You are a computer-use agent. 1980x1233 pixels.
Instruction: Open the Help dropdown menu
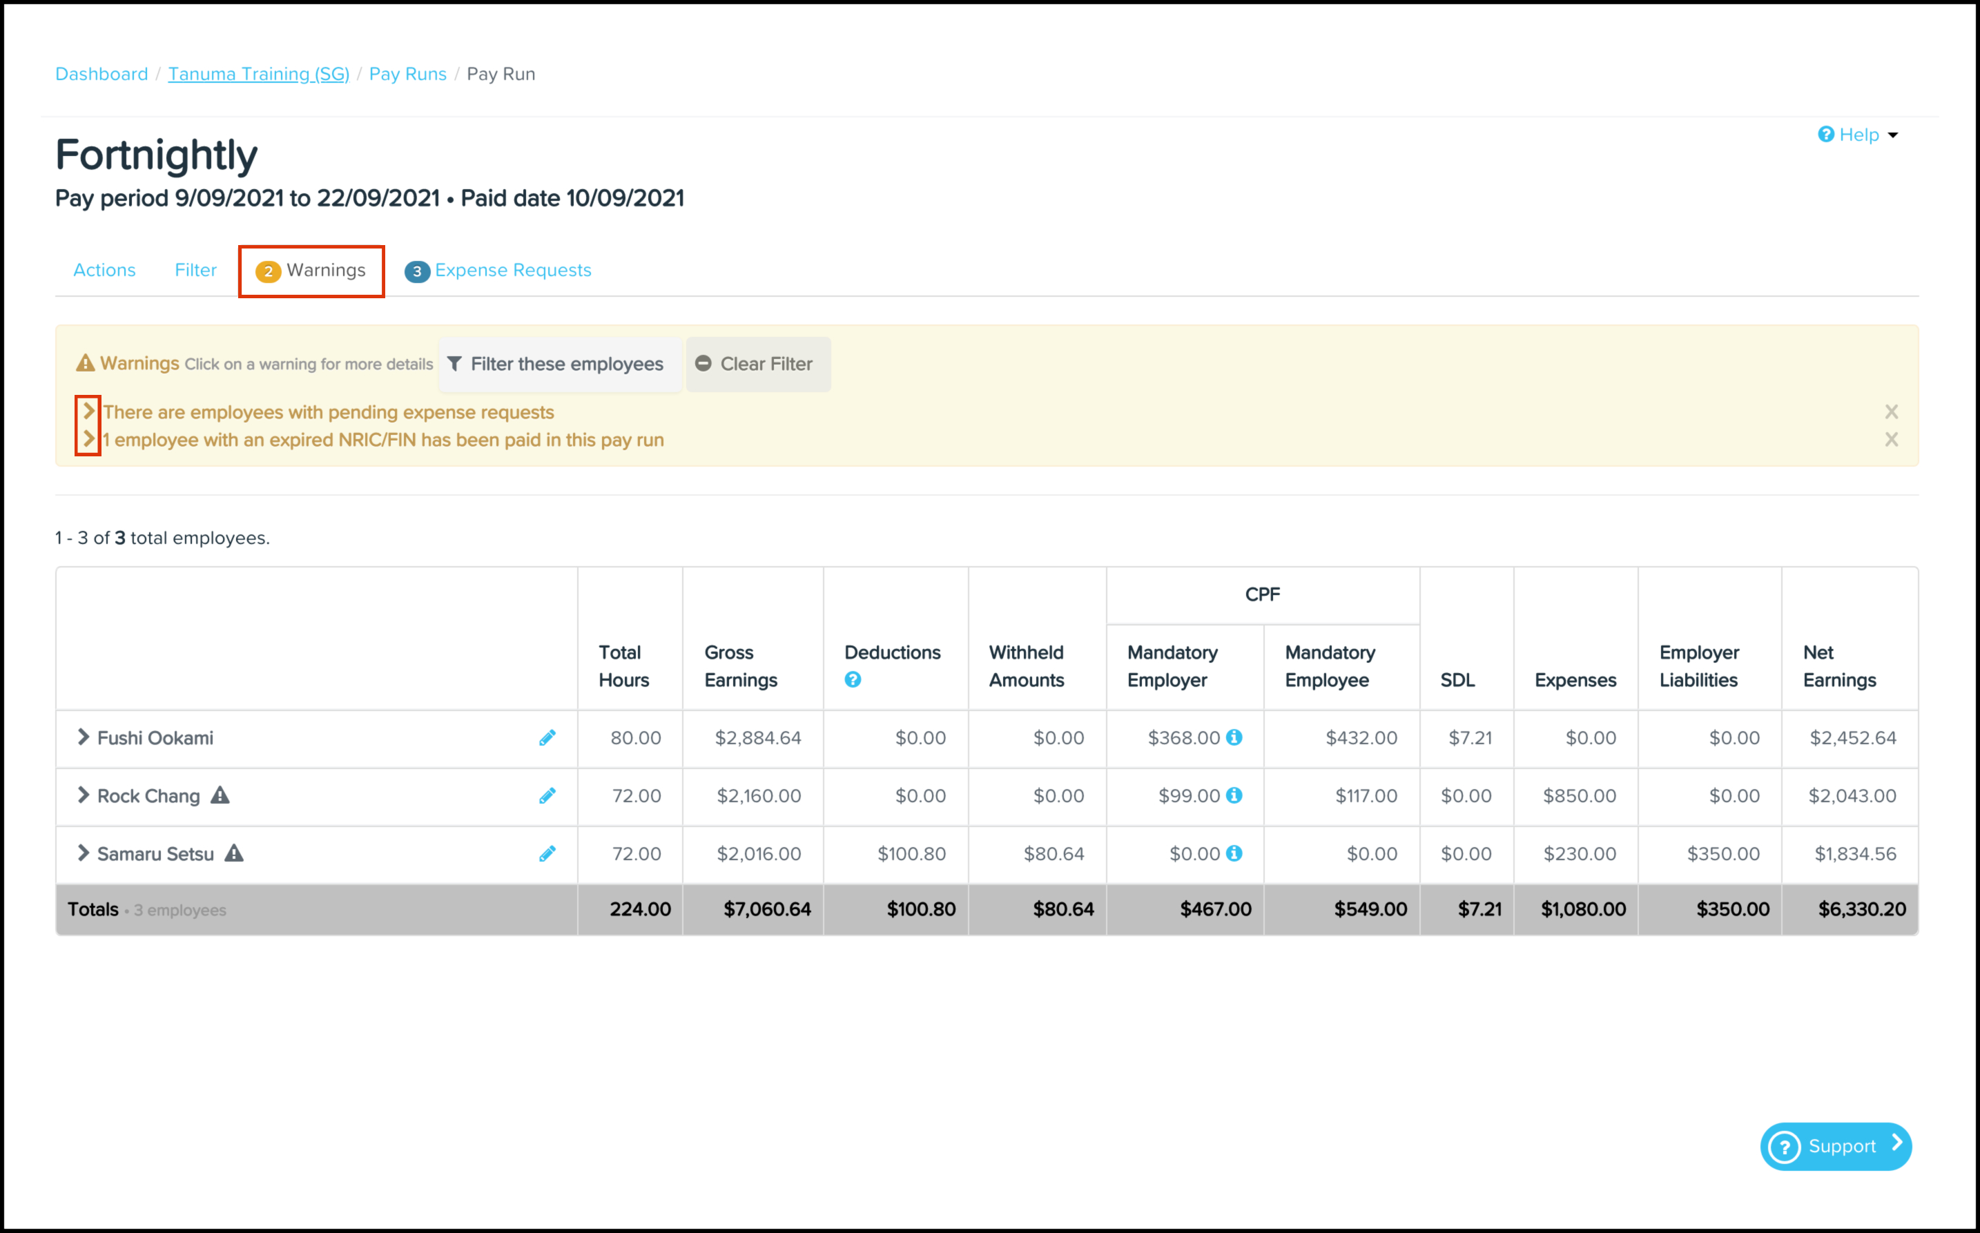tap(1858, 135)
